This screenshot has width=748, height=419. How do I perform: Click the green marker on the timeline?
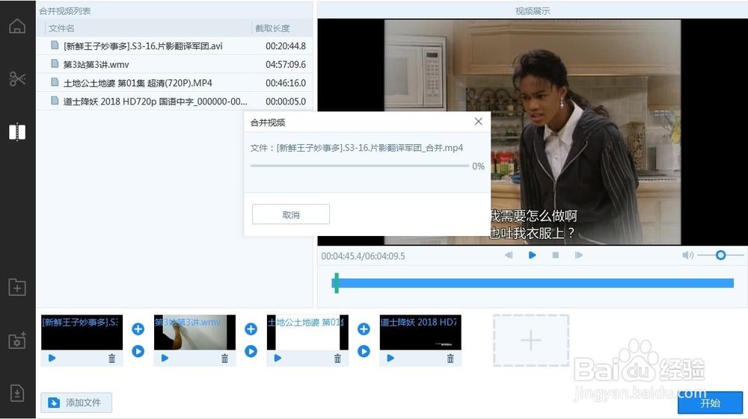pos(337,283)
